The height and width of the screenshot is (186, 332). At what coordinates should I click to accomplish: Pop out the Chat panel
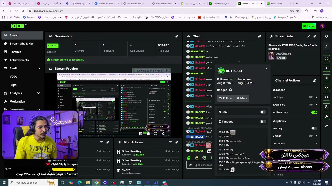[x=259, y=36]
